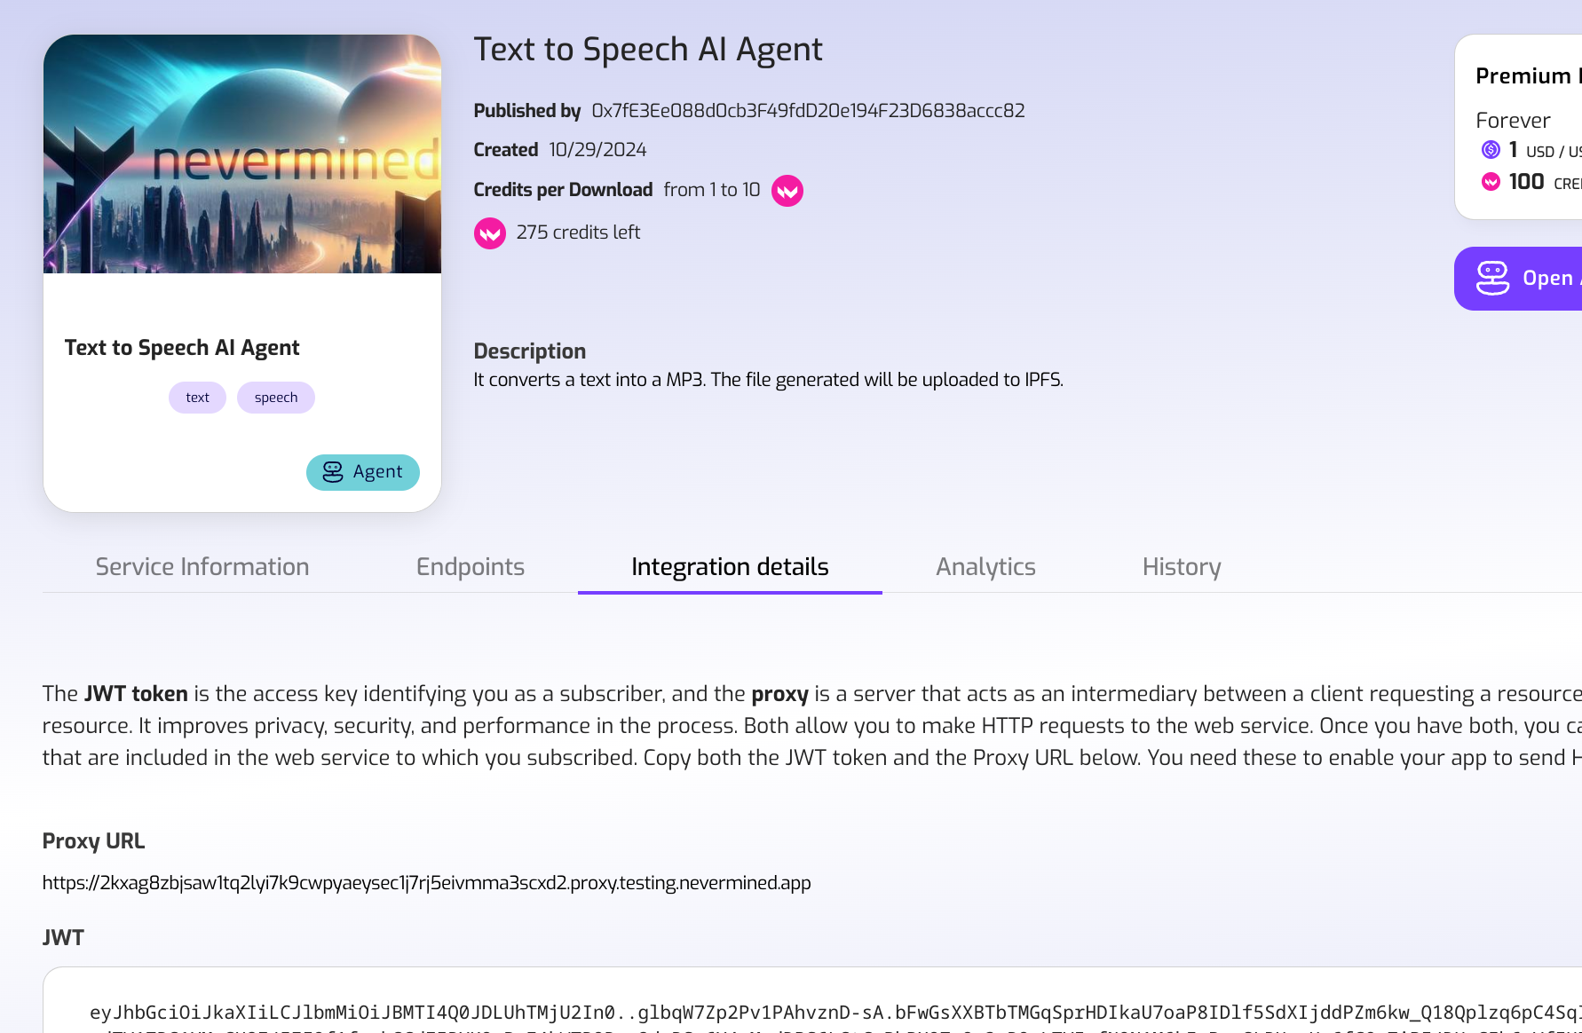Image resolution: width=1582 pixels, height=1033 pixels.
Task: Open the Analytics tab
Action: [x=985, y=567]
